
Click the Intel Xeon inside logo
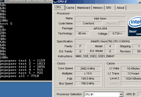point(135,26)
